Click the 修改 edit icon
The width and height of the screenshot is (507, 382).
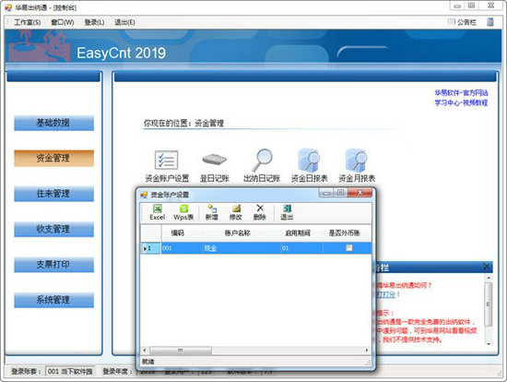point(236,213)
